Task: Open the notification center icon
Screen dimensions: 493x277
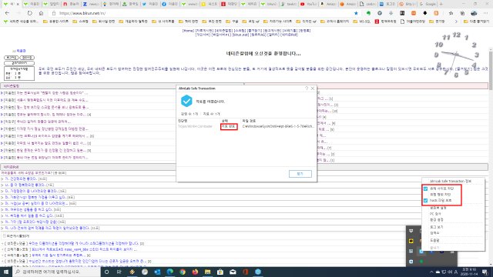Action: pos(485,272)
